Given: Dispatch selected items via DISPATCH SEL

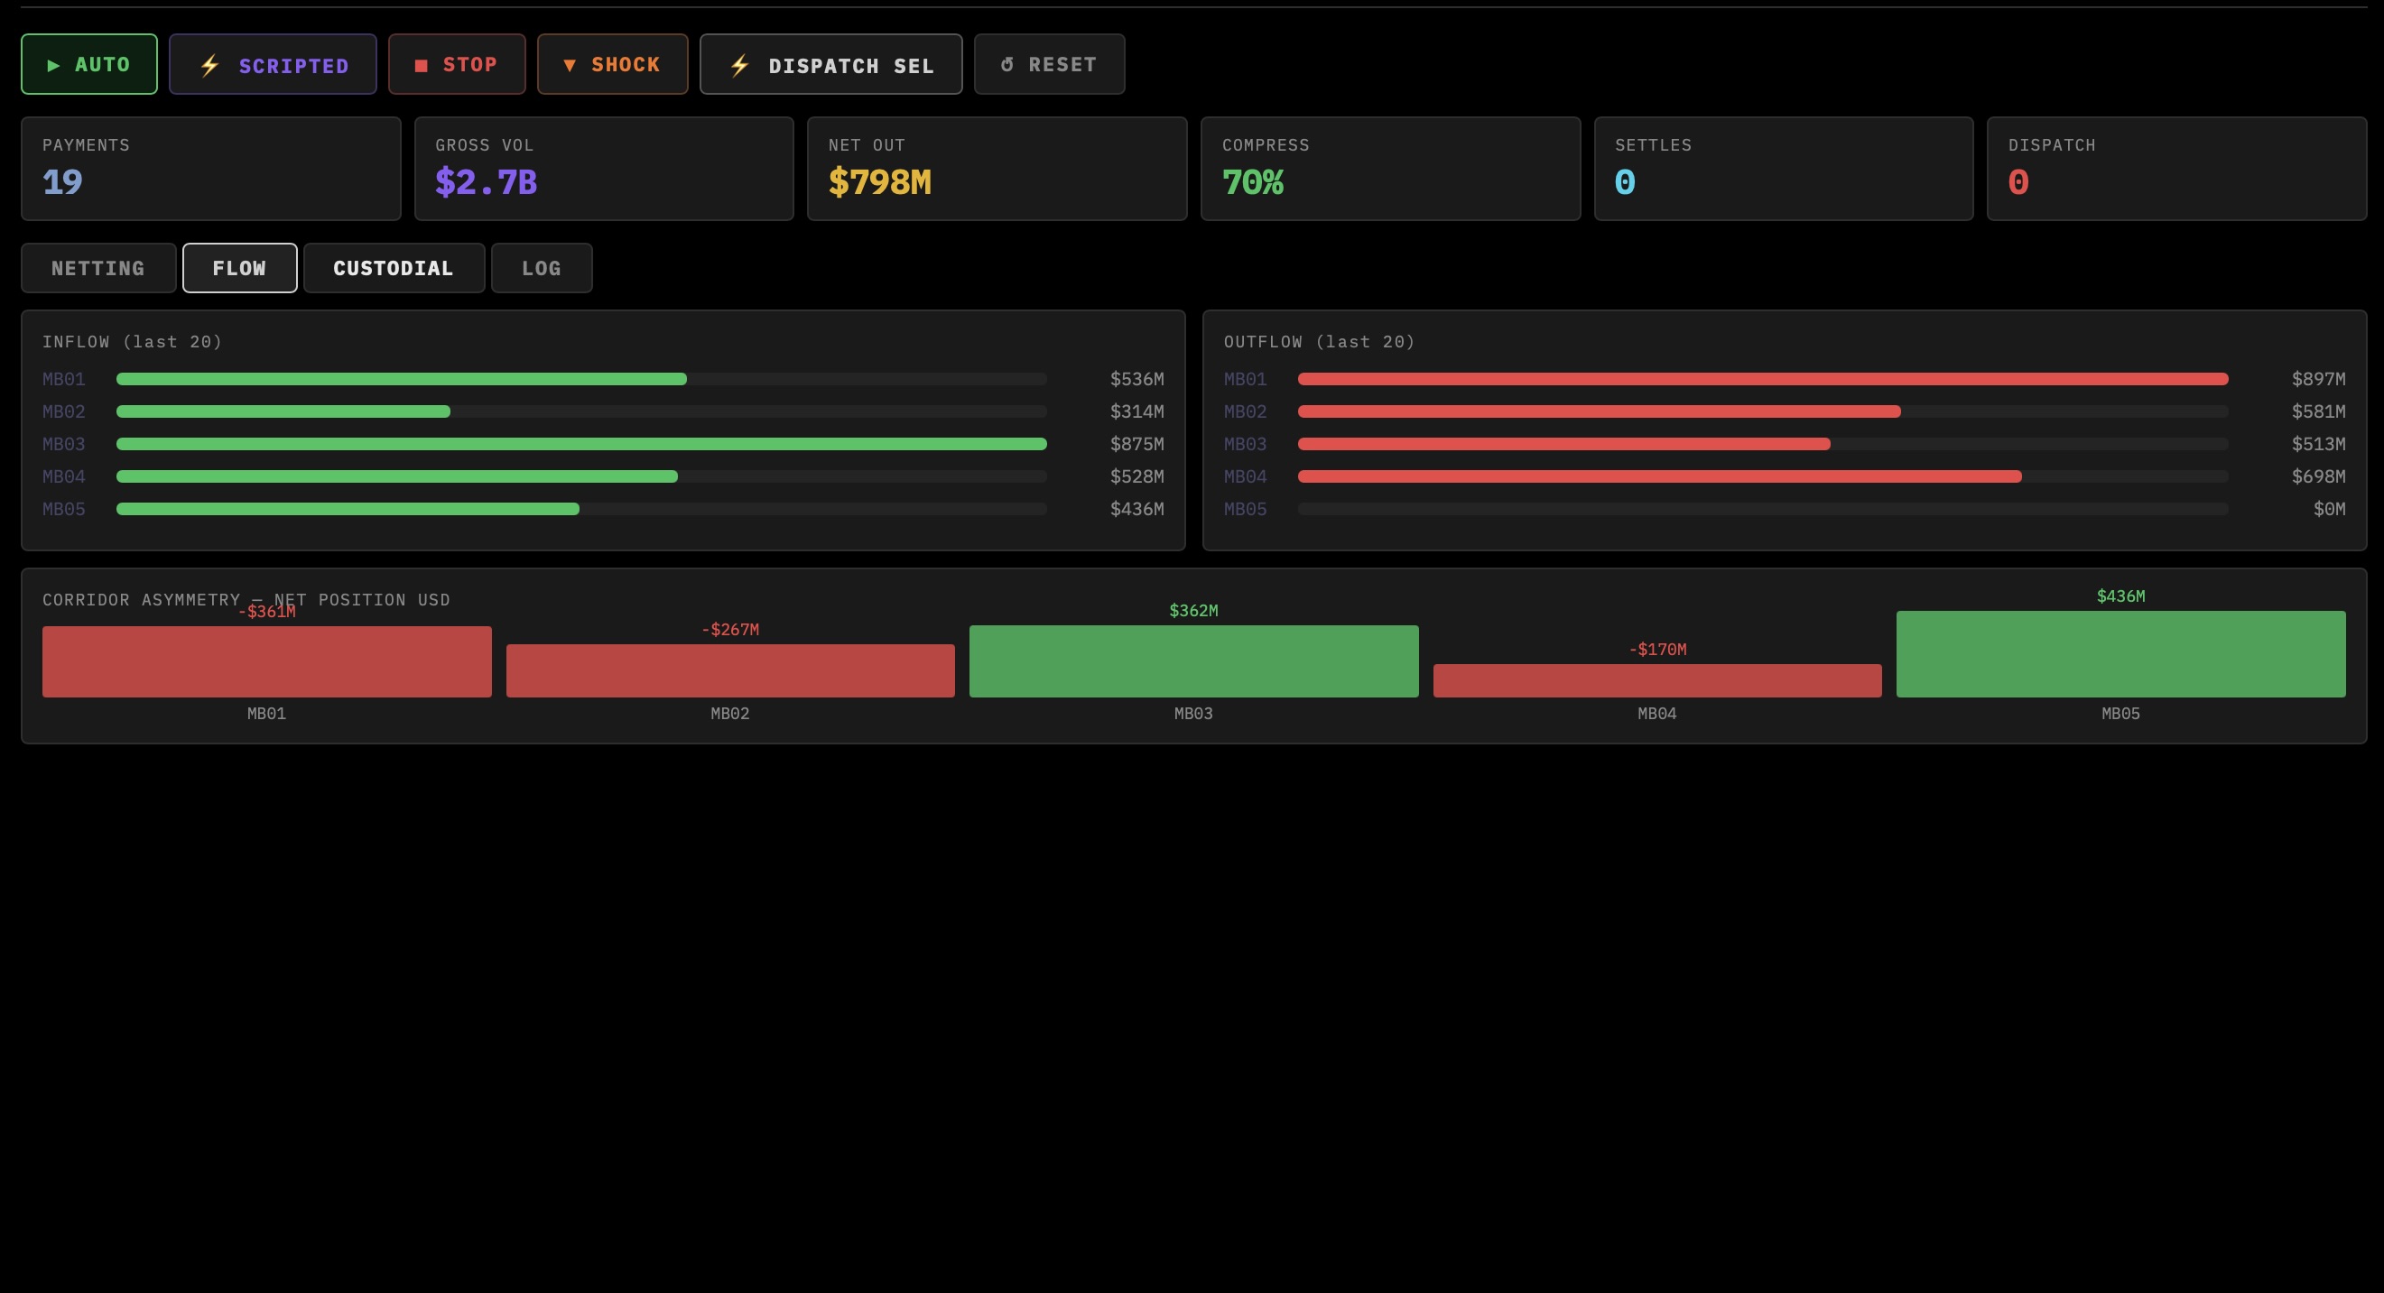Looking at the screenshot, I should [830, 64].
